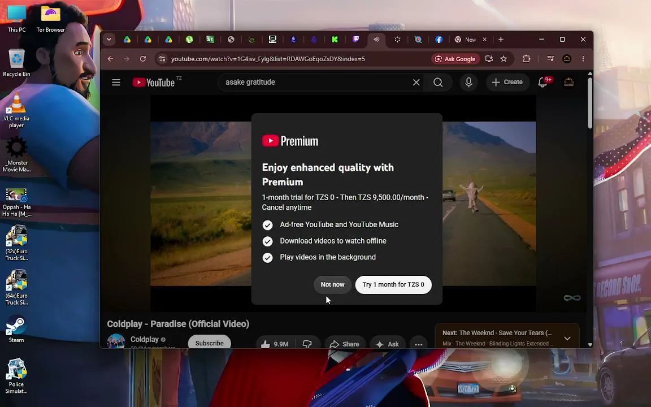The image size is (651, 407).
Task: Select the (32x)Euro Truck Si... shortcut
Action: 16,244
